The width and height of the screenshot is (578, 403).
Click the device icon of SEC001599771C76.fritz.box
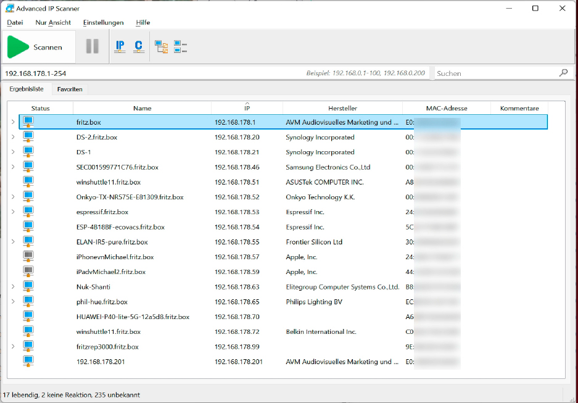pyautogui.click(x=28, y=167)
